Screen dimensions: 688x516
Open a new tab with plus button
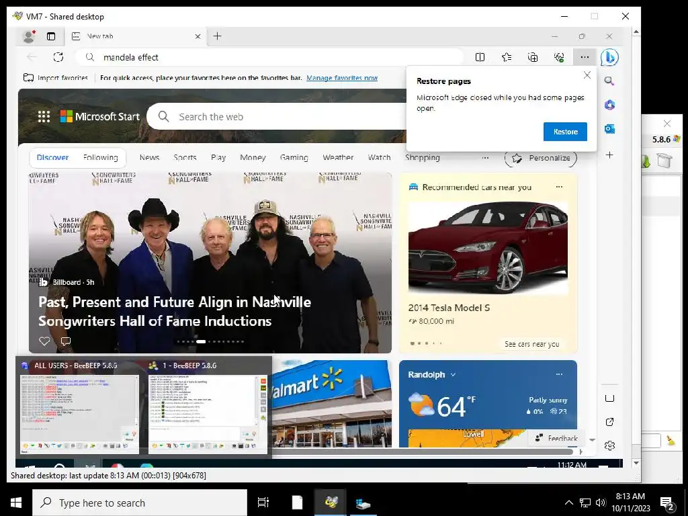coord(217,36)
